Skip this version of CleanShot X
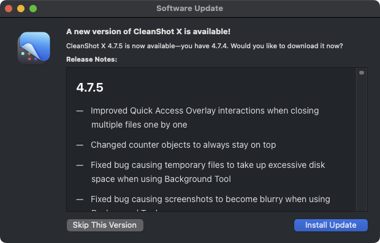Image resolution: width=380 pixels, height=243 pixels. [x=105, y=225]
